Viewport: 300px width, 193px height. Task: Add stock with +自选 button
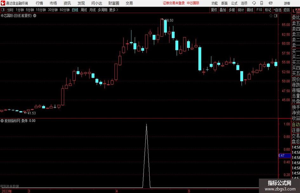pyautogui.click(x=277, y=10)
